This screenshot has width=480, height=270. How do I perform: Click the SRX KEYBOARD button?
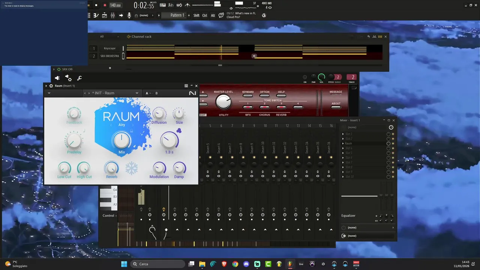coord(248,95)
